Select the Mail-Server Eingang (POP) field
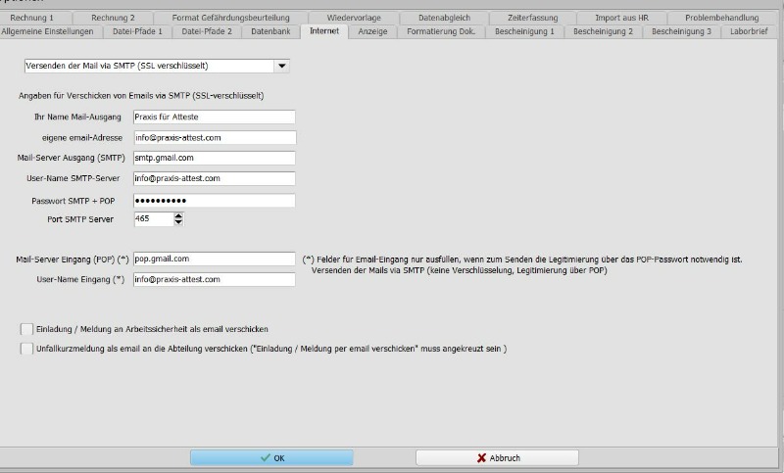The height and width of the screenshot is (473, 784). click(x=214, y=259)
